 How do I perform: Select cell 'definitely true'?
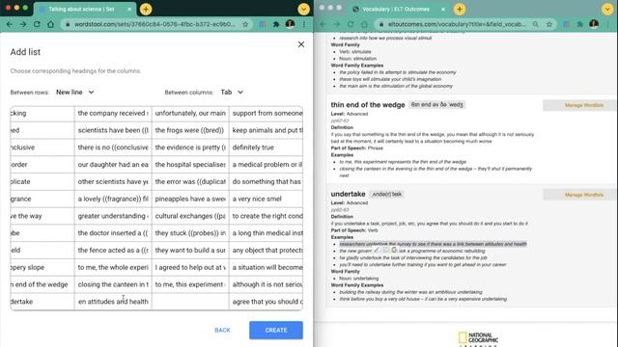pyautogui.click(x=267, y=147)
